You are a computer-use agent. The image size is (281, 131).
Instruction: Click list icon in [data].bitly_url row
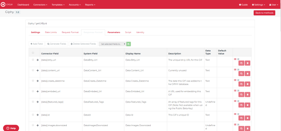(x=235, y=59)
